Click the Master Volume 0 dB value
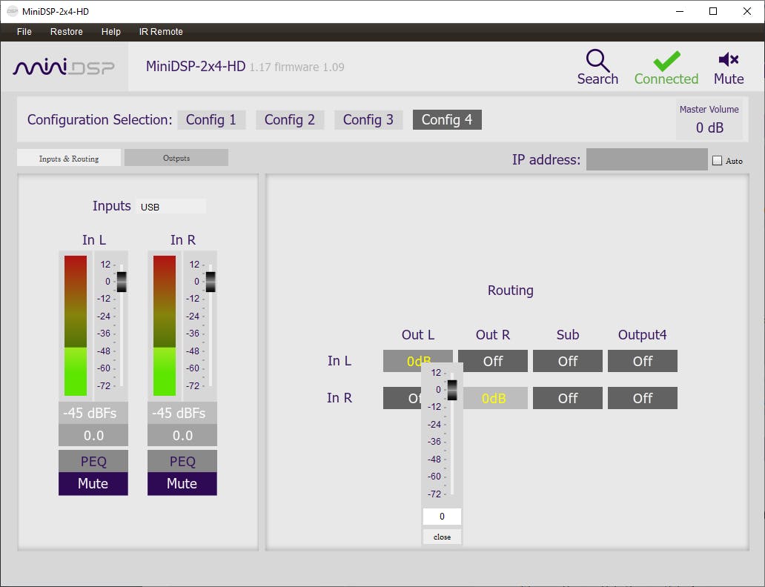This screenshot has width=765, height=587. pyautogui.click(x=709, y=127)
